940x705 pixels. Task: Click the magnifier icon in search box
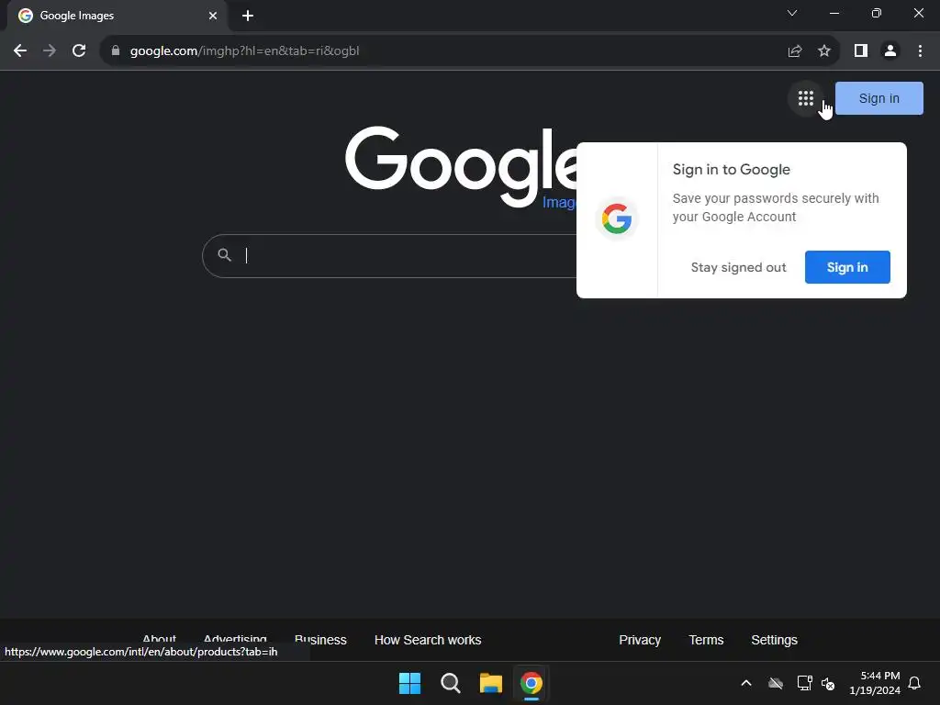[x=224, y=255]
